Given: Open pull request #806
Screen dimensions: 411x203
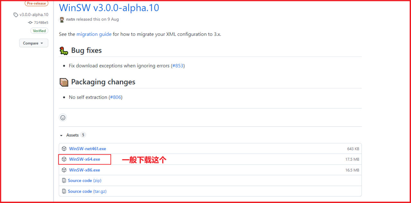Looking at the screenshot, I should pyautogui.click(x=116, y=97).
